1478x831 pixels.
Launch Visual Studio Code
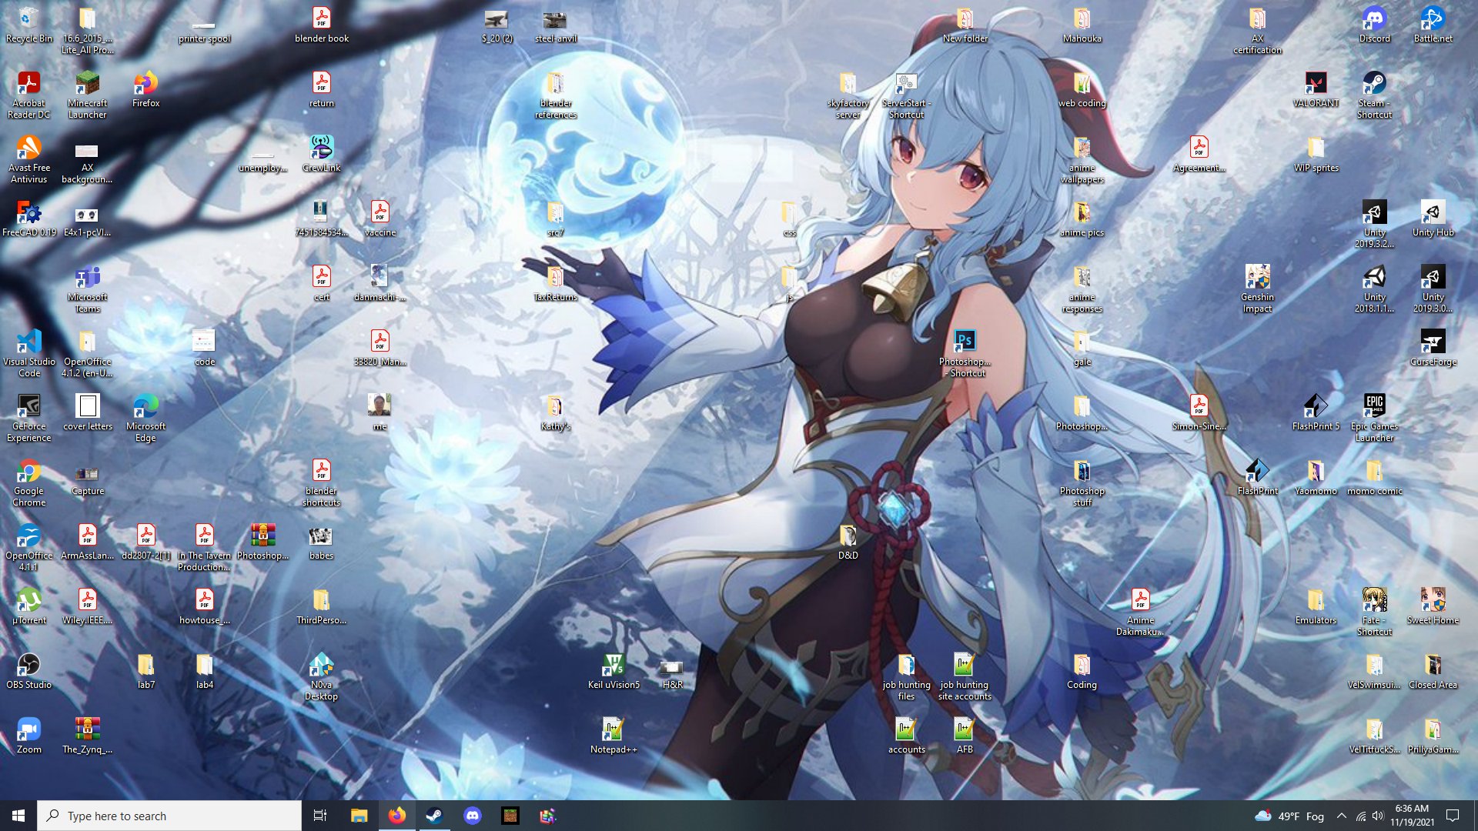[x=28, y=353]
